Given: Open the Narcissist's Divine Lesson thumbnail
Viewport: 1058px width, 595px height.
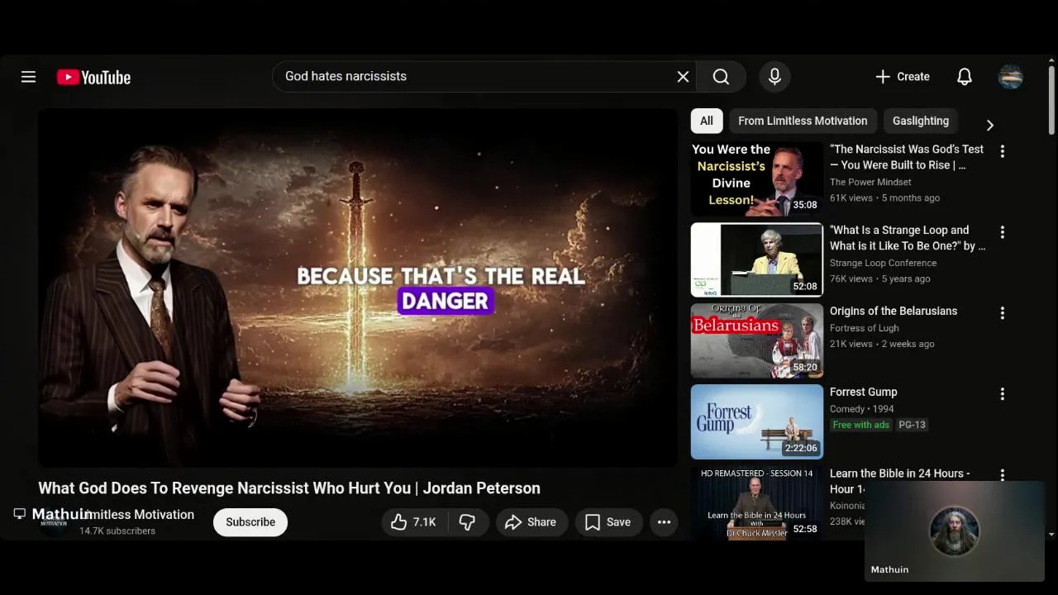Looking at the screenshot, I should [757, 178].
